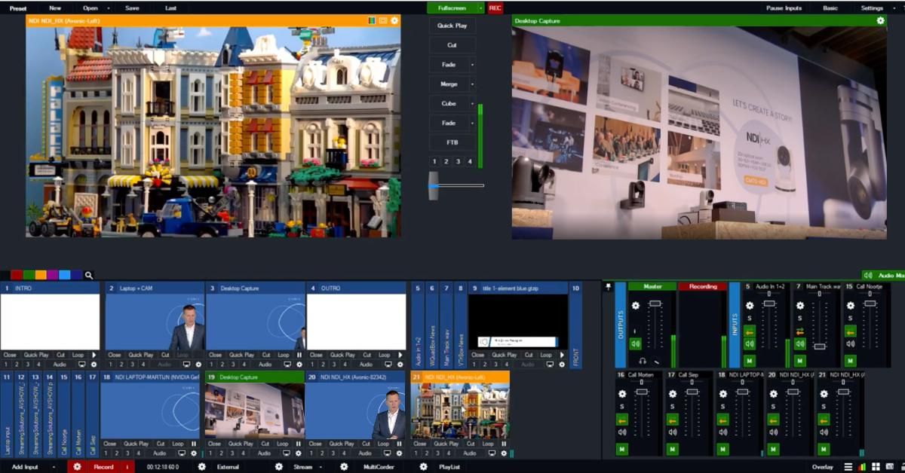This screenshot has width=905, height=473.
Task: Click the Quick Play transition button
Action: click(x=452, y=26)
